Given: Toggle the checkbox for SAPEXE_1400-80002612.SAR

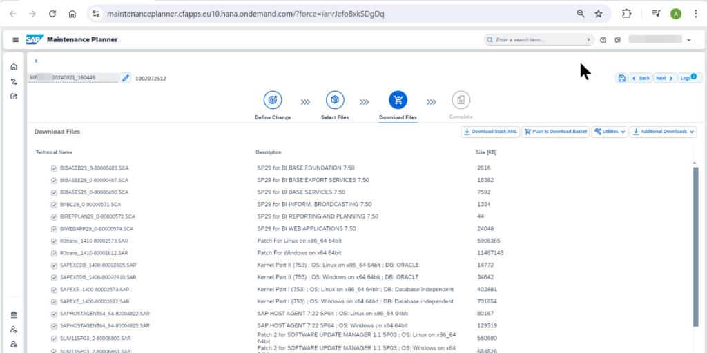Looking at the screenshot, I should click(54, 302).
